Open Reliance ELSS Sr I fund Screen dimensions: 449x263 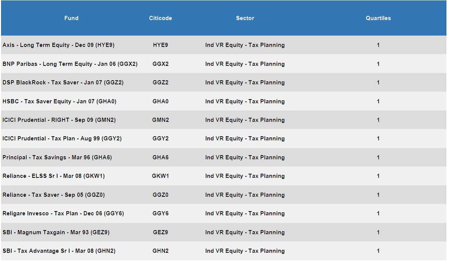[x=54, y=176]
